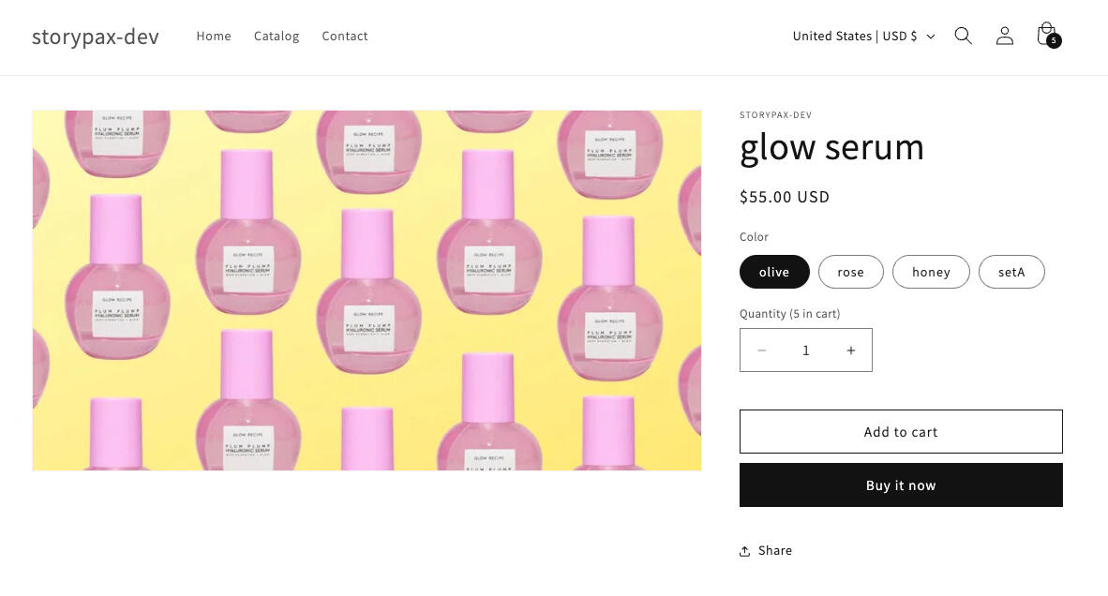Image resolution: width=1108 pixels, height=596 pixels.
Task: Click the quantity number input field
Action: 806,350
